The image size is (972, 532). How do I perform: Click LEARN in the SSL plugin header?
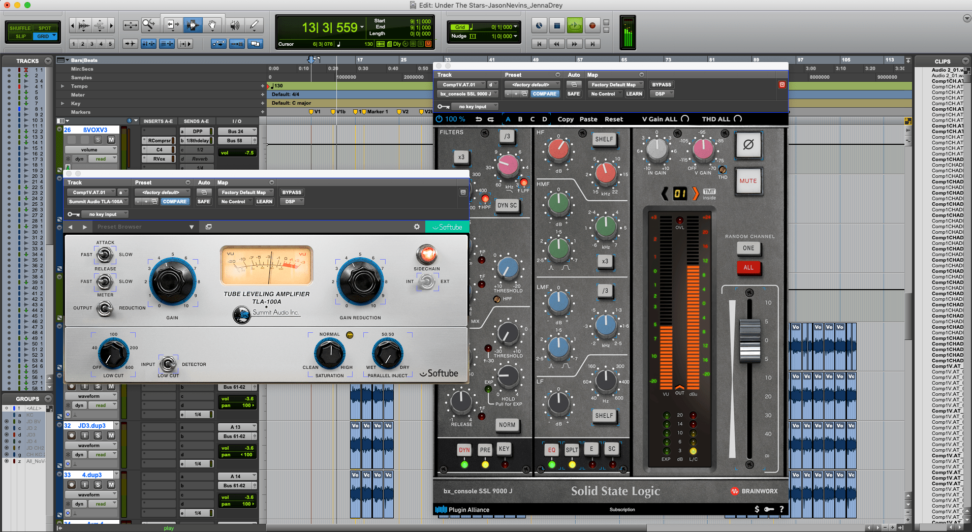[634, 93]
